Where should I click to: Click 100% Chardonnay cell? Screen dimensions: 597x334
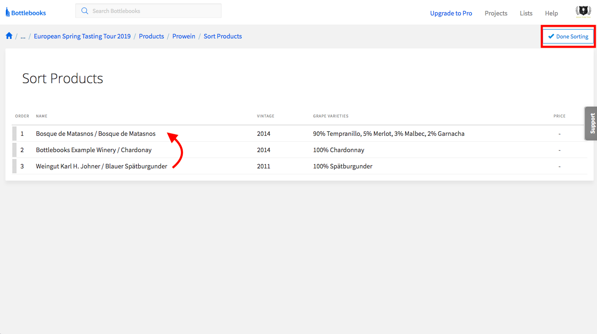[339, 150]
